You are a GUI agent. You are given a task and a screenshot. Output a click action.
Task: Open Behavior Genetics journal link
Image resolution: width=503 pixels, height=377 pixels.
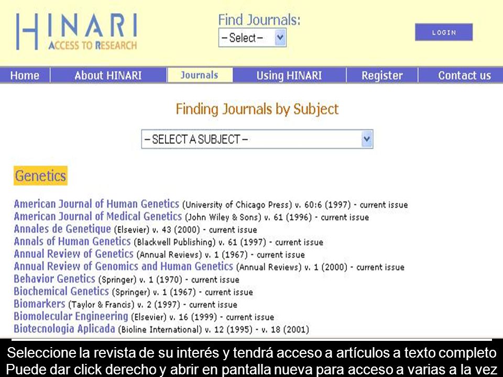[54, 279]
